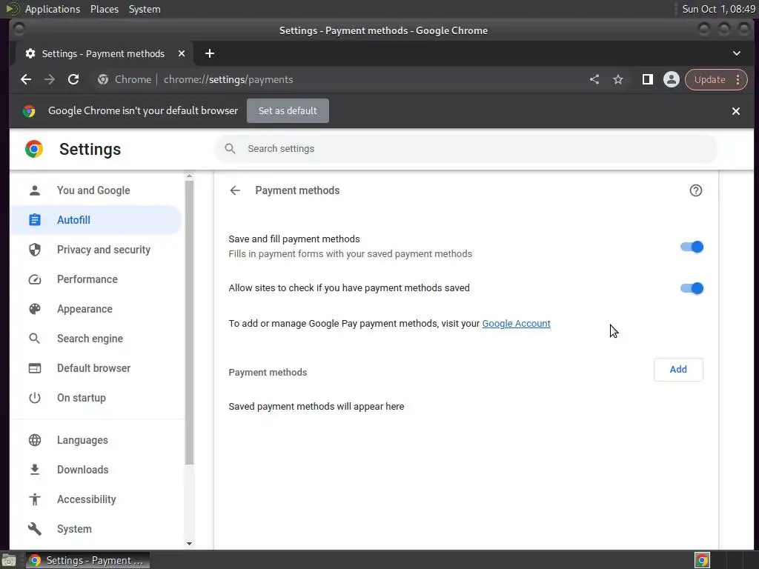Open Payment methods help icon

pos(695,190)
